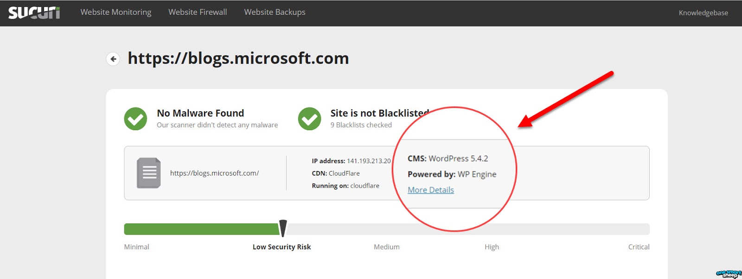
Task: Click the gray document page icon
Action: (x=149, y=173)
